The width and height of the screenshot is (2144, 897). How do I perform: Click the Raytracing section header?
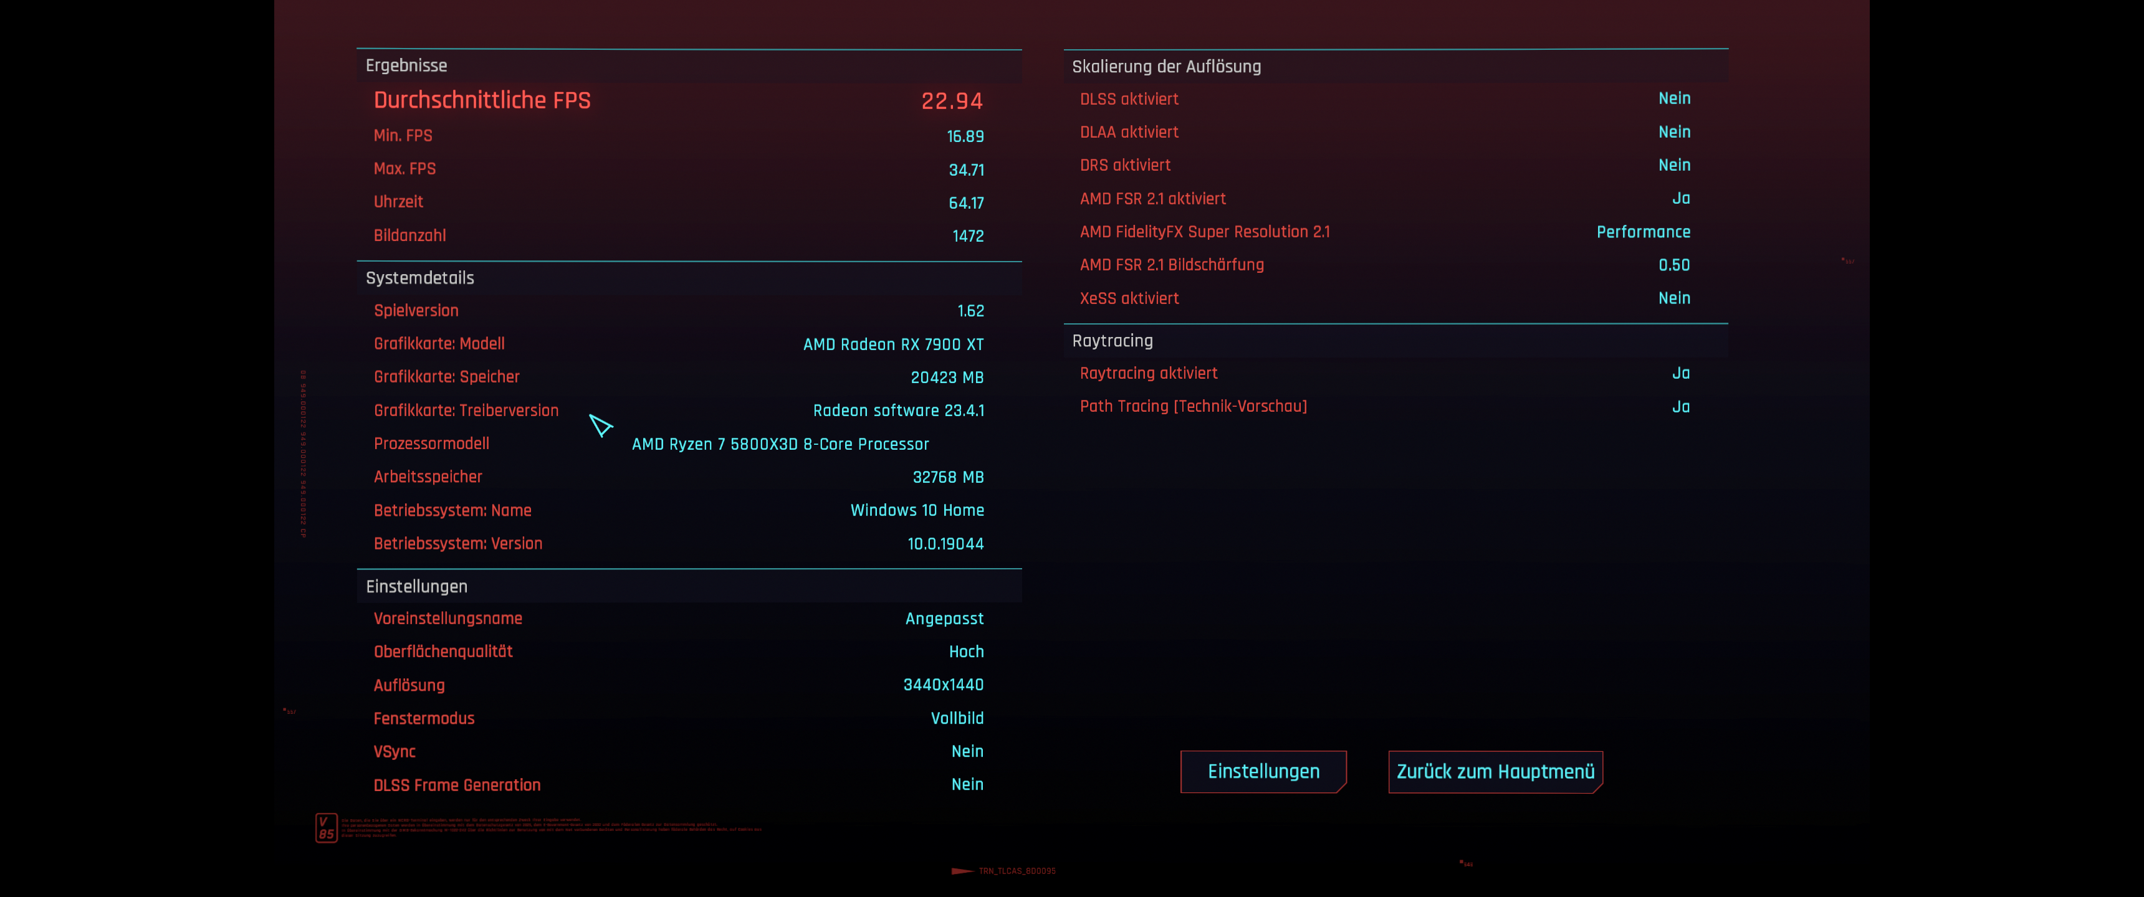(x=1112, y=341)
